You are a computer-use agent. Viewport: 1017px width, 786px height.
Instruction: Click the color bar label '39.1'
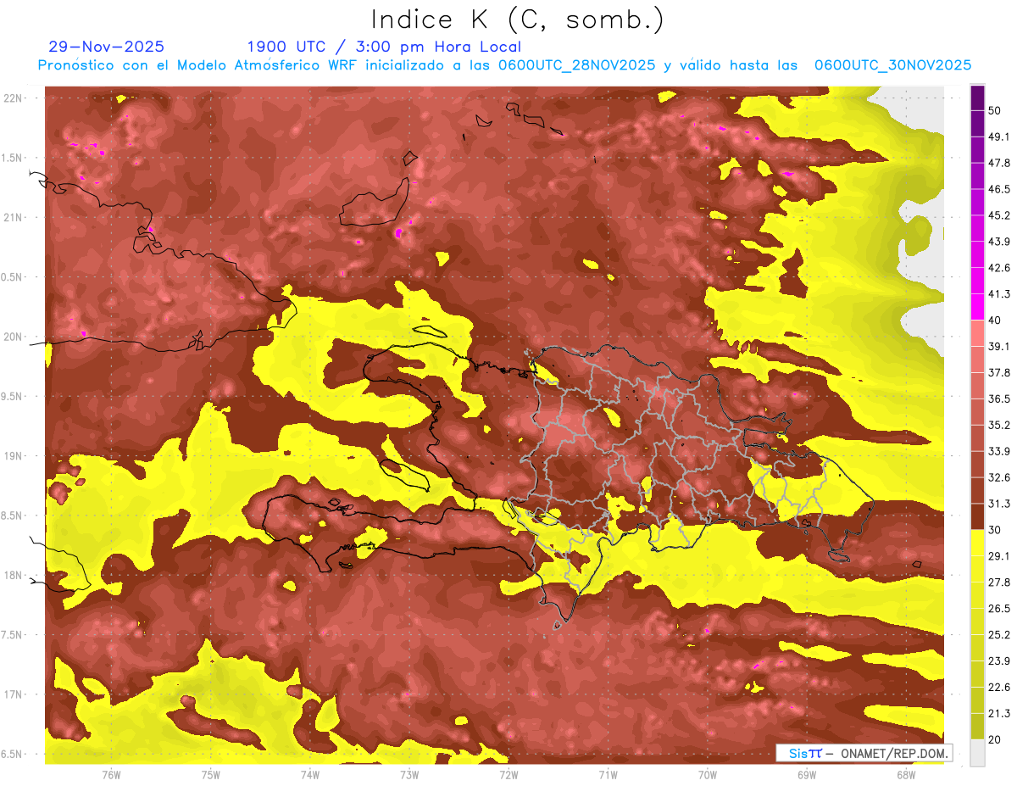(999, 347)
